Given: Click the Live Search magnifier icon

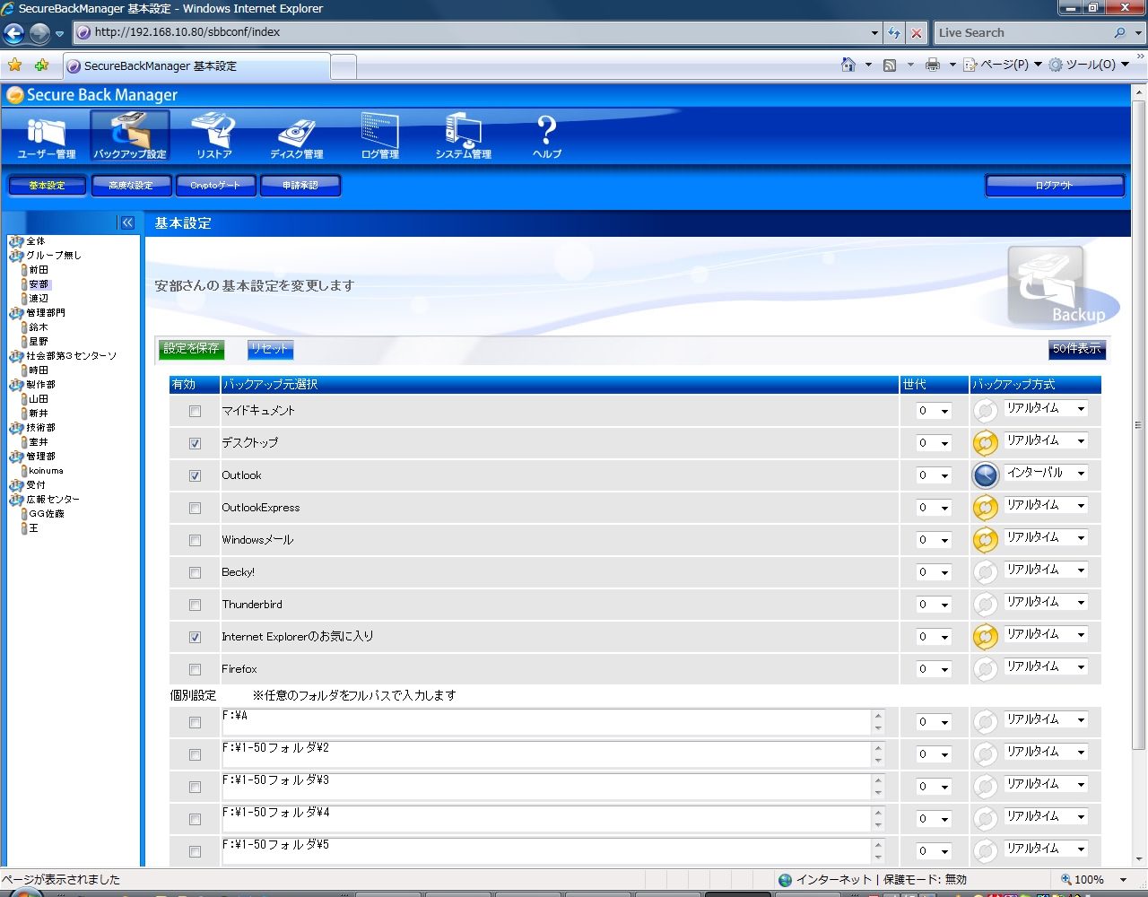Looking at the screenshot, I should point(1119,33).
